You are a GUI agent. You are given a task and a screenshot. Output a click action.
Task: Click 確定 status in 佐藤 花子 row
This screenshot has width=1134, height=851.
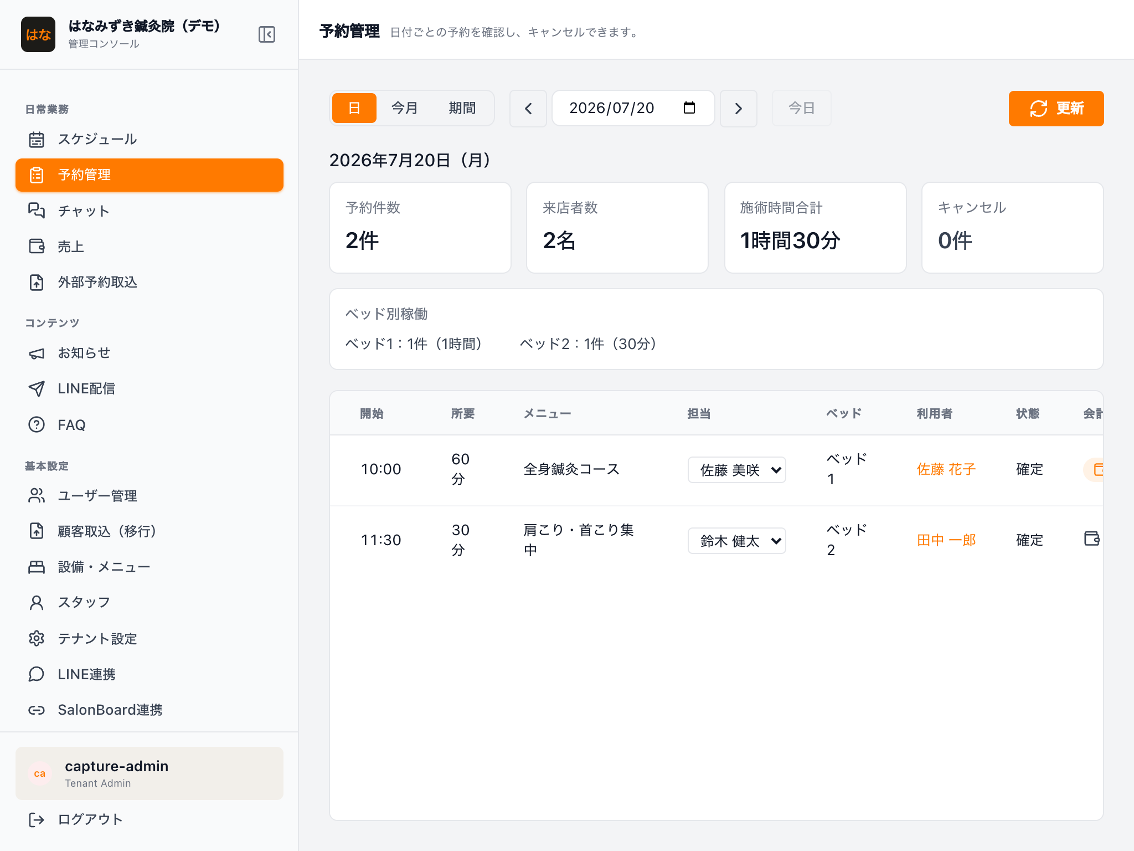[x=1029, y=470]
